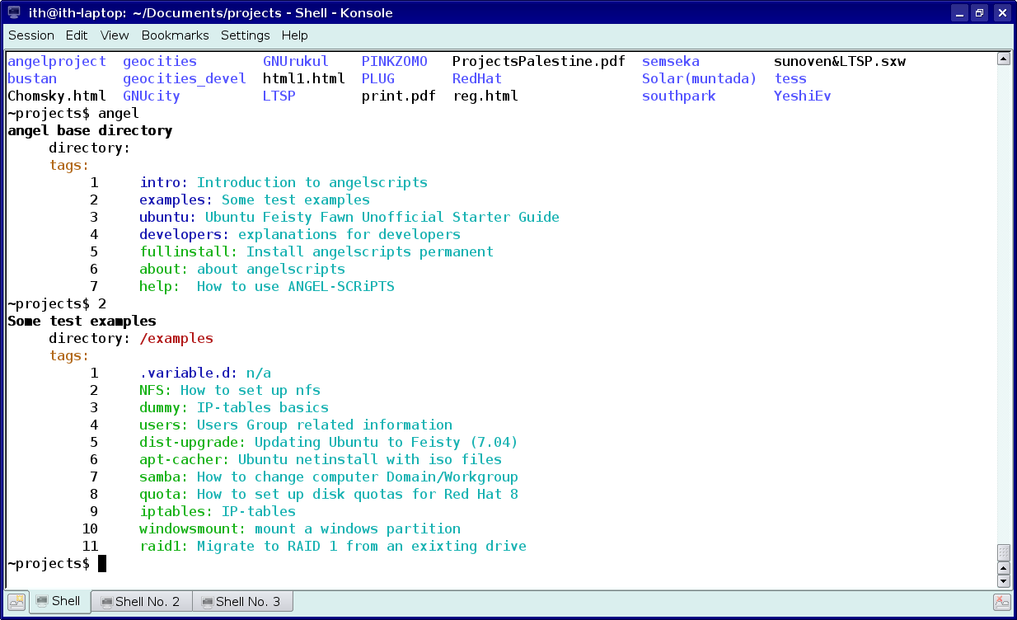Click the terminal icon on the Shell tab
1017x620 pixels.
tap(41, 601)
